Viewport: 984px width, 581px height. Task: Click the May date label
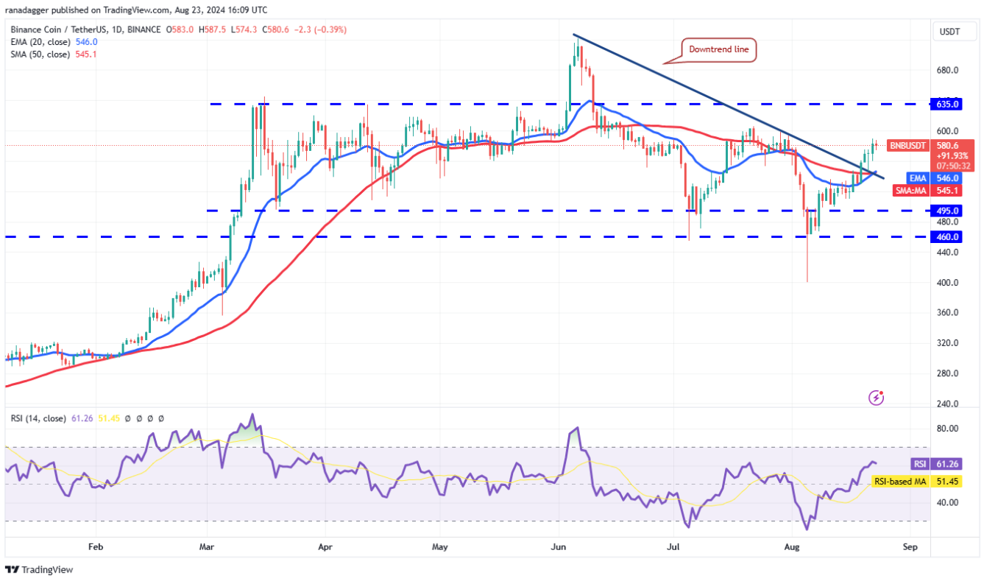coord(440,548)
